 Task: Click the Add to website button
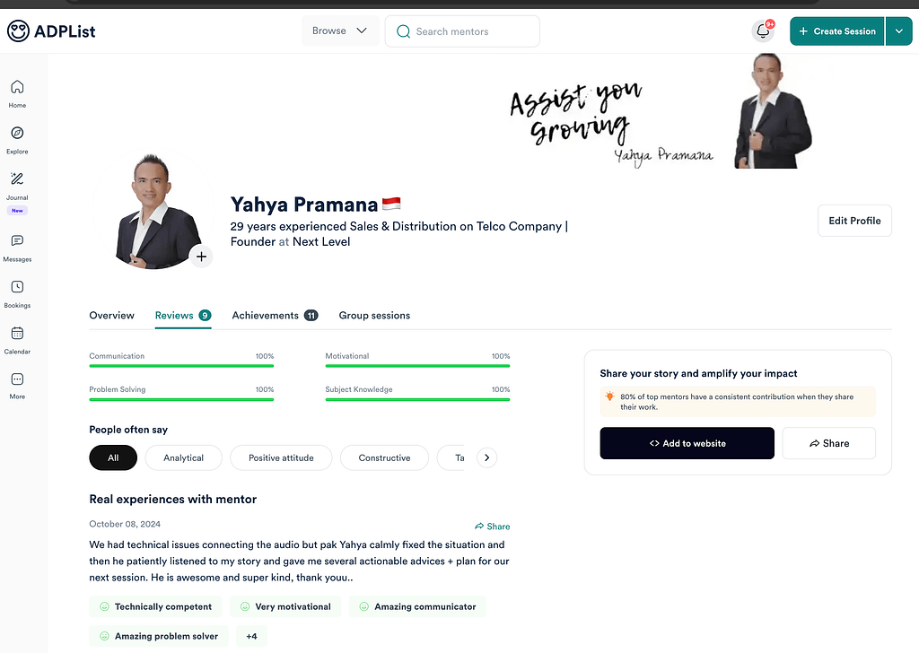point(687,443)
